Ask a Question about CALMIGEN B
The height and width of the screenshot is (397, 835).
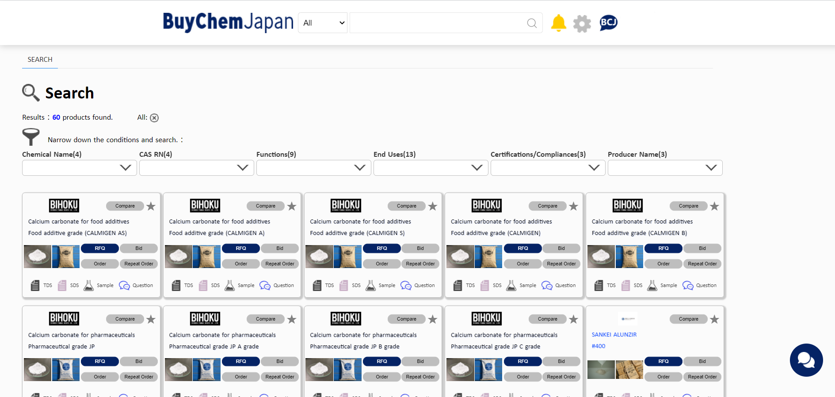point(688,286)
